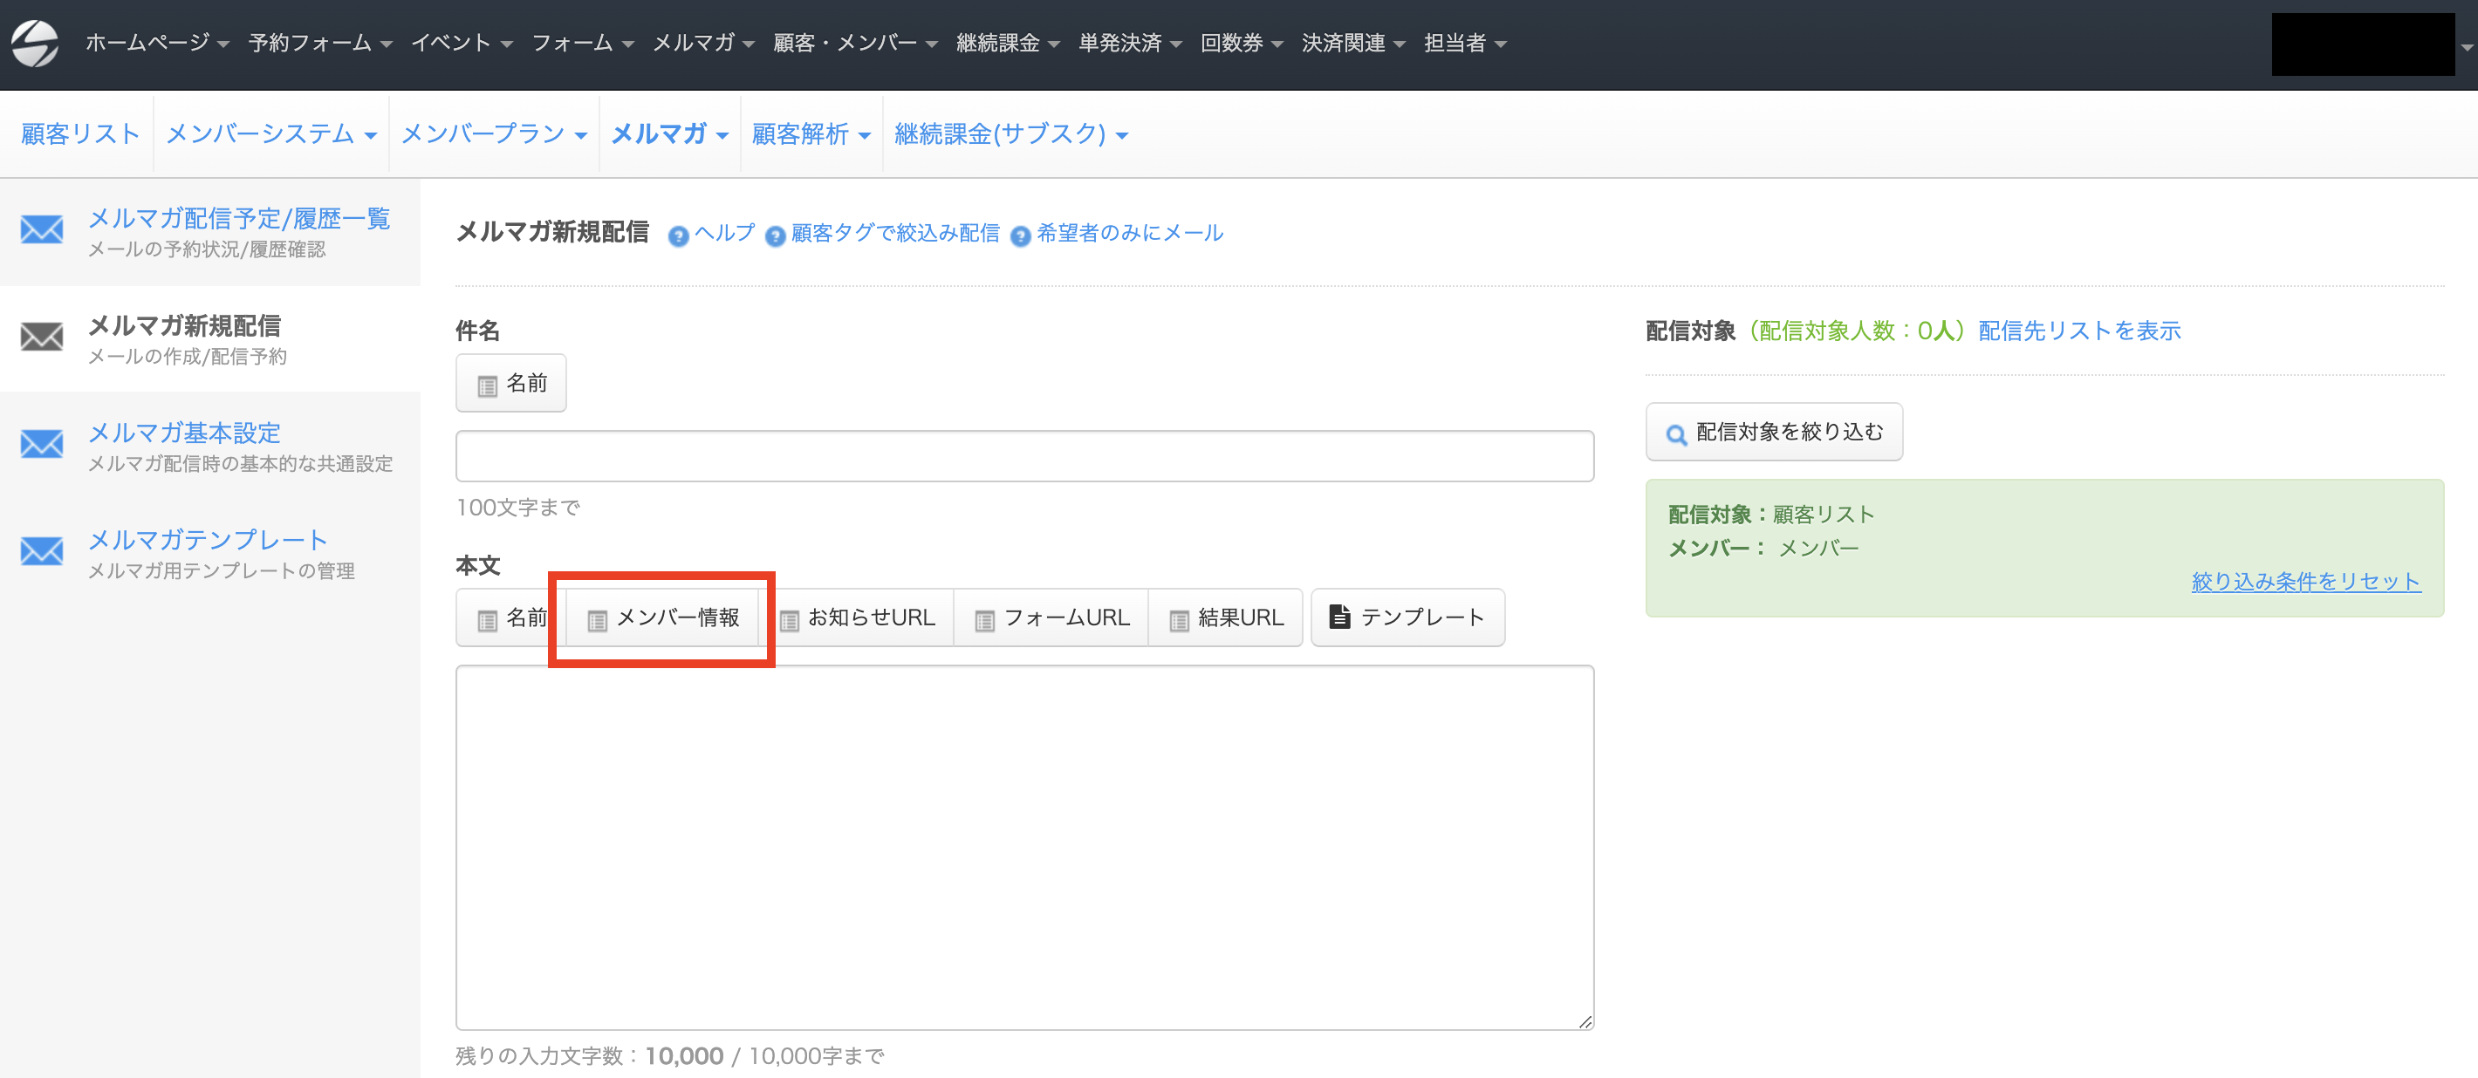Open the 顧客解析 dropdown in the sub navigation
Viewport: 2478px width, 1078px height.
point(810,134)
